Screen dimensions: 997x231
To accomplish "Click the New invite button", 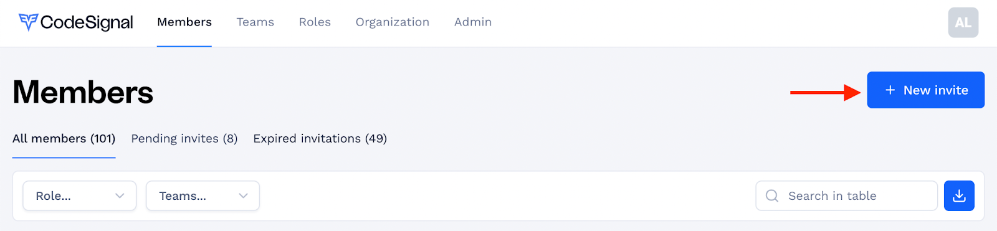I will click(926, 90).
